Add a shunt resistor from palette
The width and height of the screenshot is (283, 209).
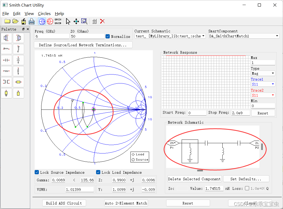[18, 71]
